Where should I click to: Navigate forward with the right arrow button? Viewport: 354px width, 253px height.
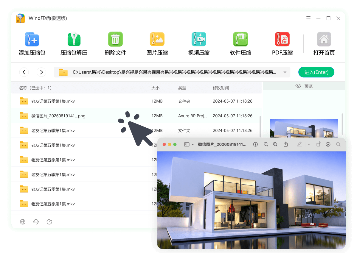pos(41,72)
